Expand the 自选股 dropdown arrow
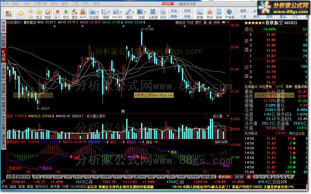 [x=97, y=12]
